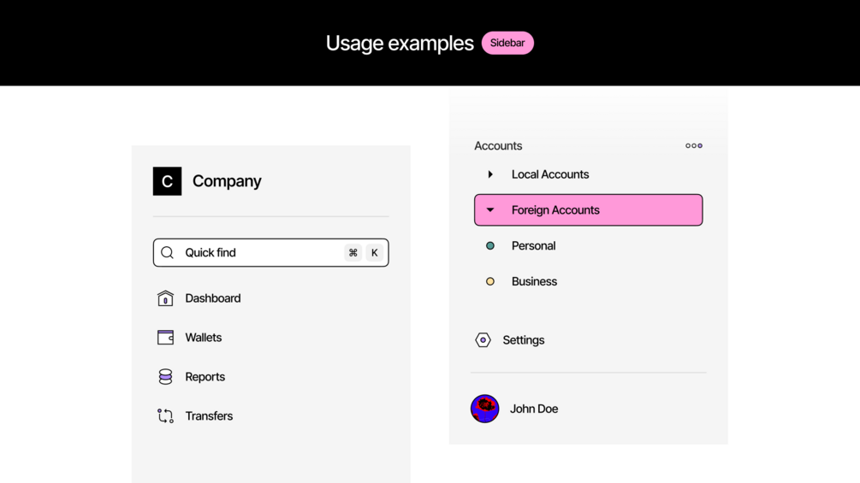Click the Reports stacked coins icon
This screenshot has width=860, height=483.
(165, 377)
